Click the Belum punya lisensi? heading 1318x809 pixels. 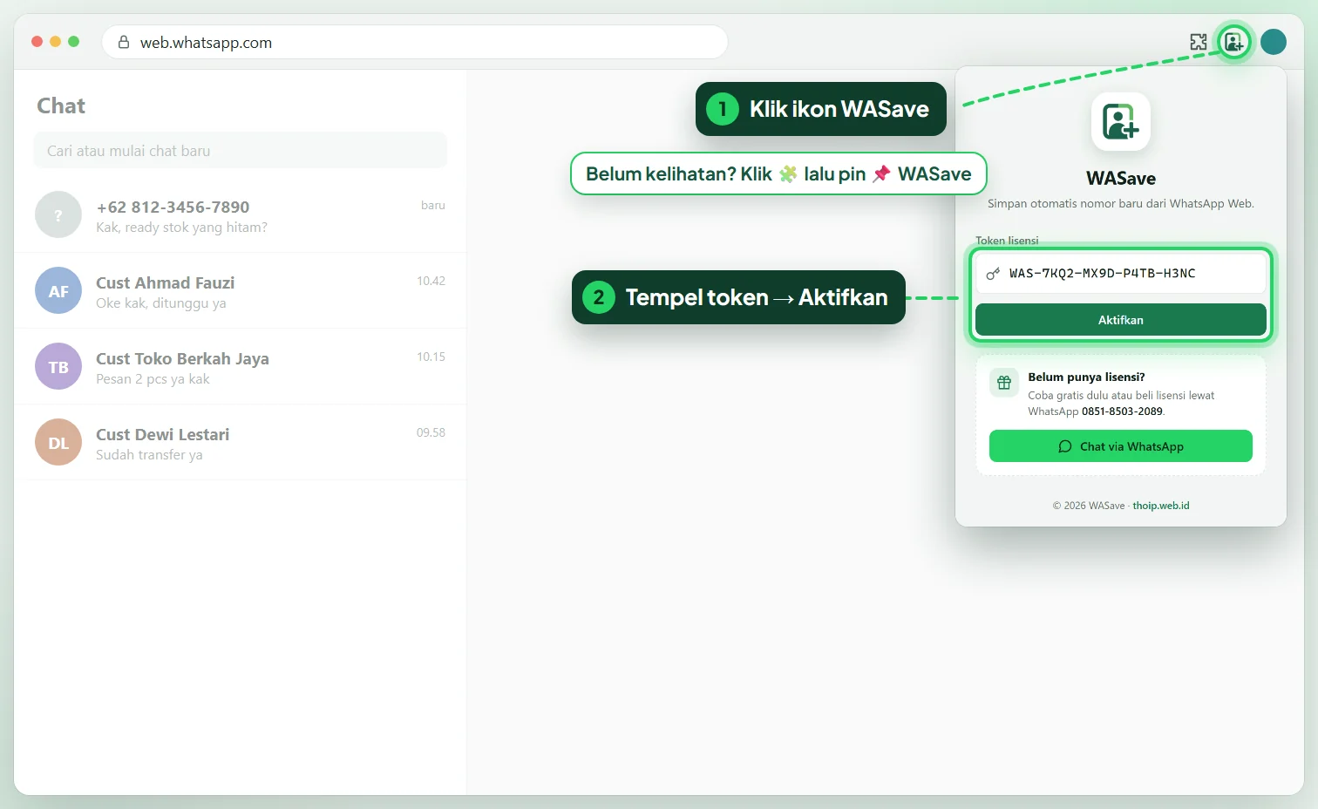pyautogui.click(x=1086, y=377)
